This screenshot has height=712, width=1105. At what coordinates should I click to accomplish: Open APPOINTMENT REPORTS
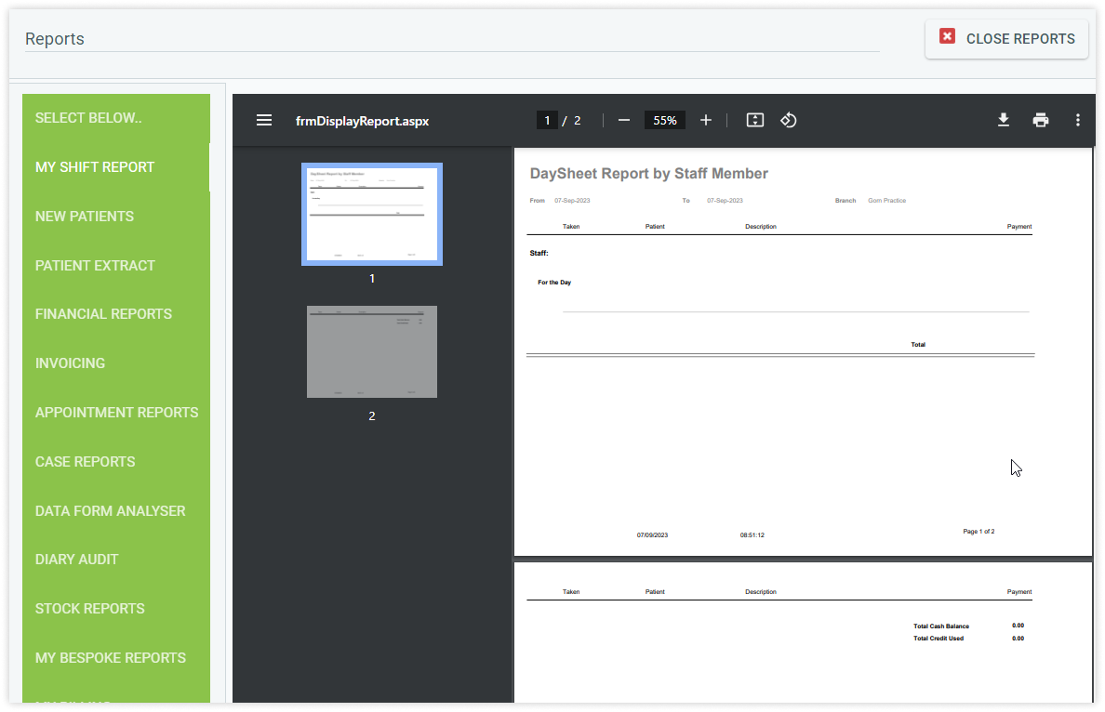coord(116,413)
